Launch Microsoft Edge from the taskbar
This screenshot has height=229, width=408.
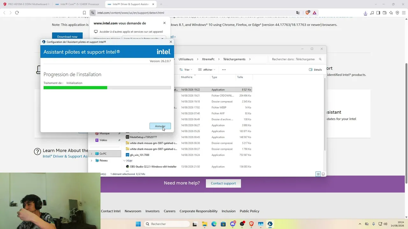click(x=214, y=224)
